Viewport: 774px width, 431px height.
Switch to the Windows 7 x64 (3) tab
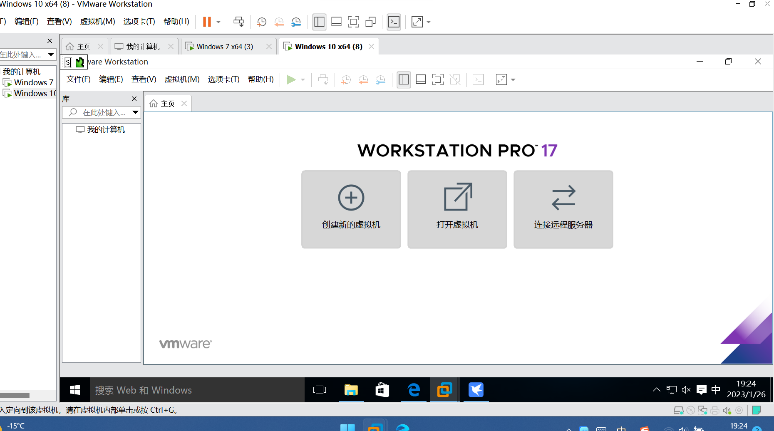click(225, 47)
